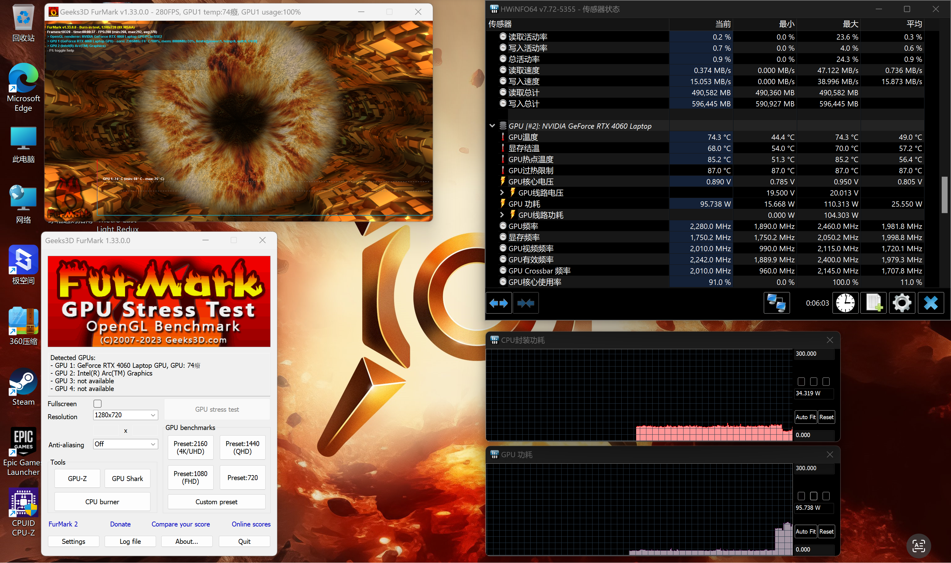Click HWiNFO log file sheet icon
The width and height of the screenshot is (951, 563).
[x=873, y=303]
